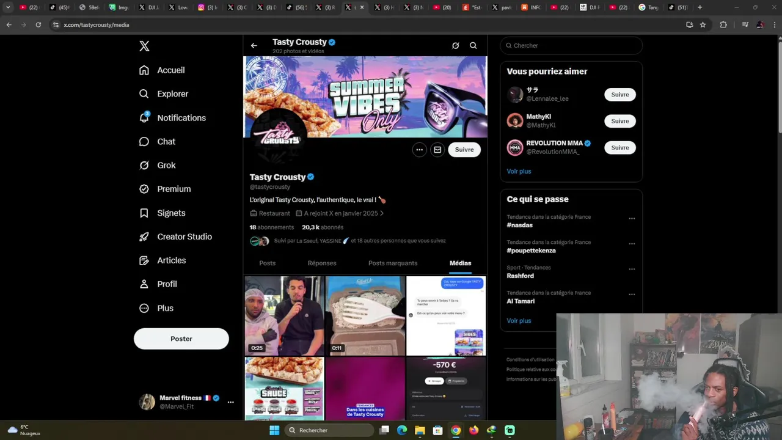The width and height of the screenshot is (782, 440).
Task: Open Creator Studio
Action: pyautogui.click(x=175, y=237)
